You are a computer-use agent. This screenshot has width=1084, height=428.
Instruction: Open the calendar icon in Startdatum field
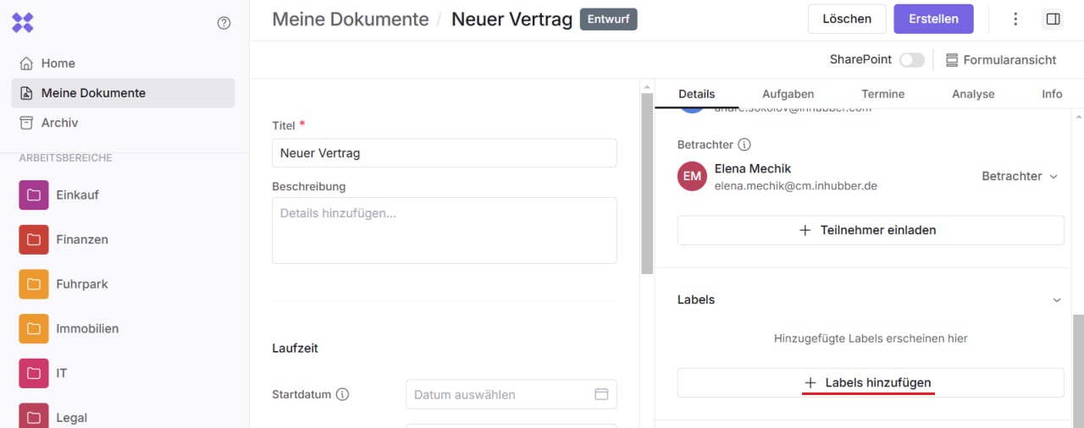(601, 394)
